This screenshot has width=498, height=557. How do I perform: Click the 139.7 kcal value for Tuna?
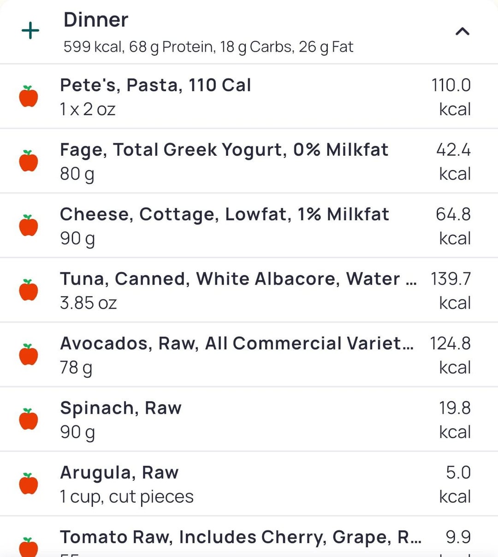pos(451,290)
